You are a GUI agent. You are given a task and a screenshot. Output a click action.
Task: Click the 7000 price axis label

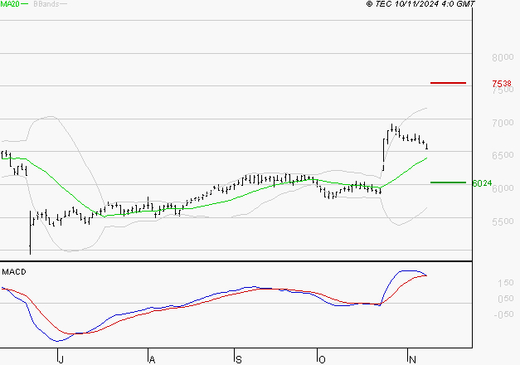503,123
